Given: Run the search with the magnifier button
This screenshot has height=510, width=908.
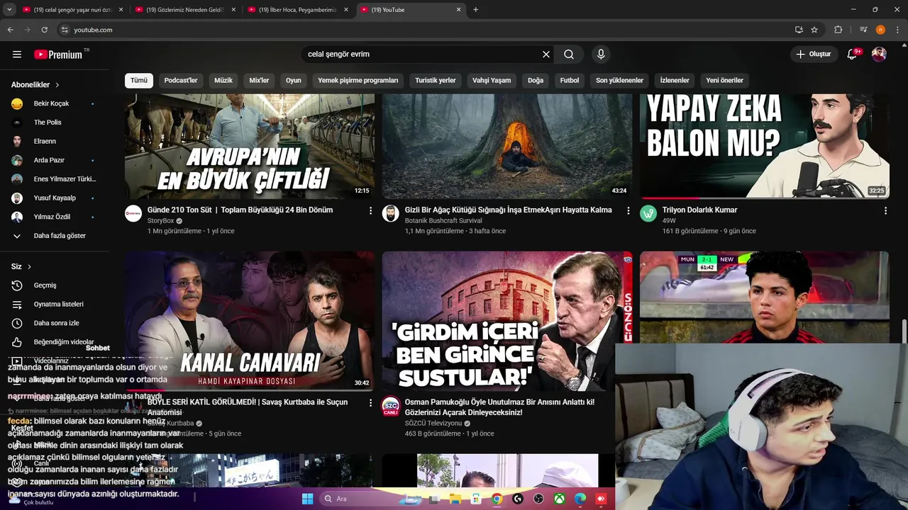Looking at the screenshot, I should [x=569, y=55].
